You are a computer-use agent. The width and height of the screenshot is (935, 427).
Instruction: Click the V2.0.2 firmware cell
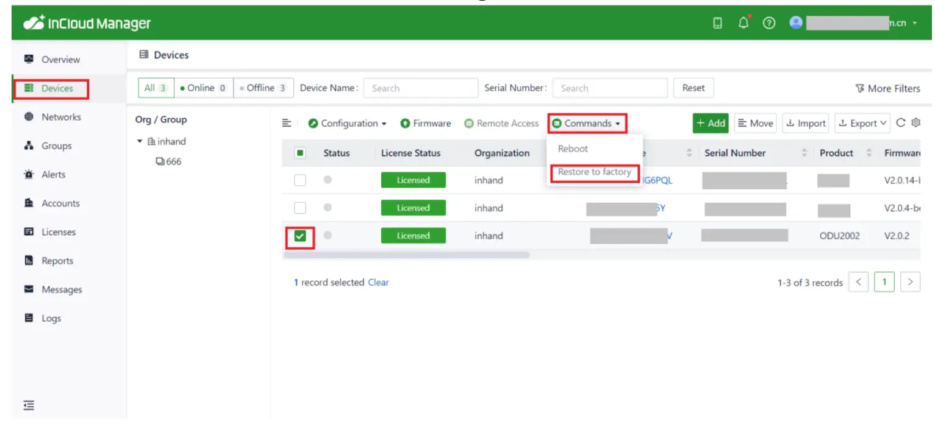pos(897,236)
